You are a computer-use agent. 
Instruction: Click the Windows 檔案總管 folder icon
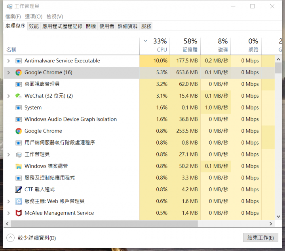[19, 166]
